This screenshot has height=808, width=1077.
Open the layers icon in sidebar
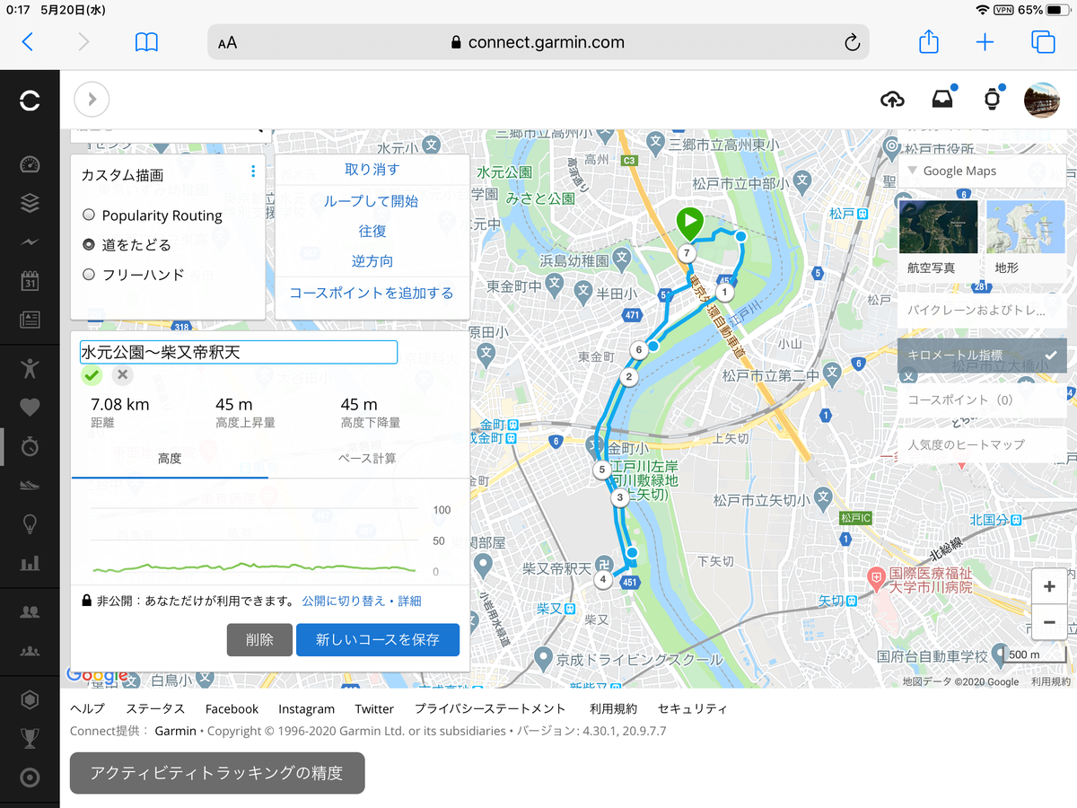coord(30,204)
